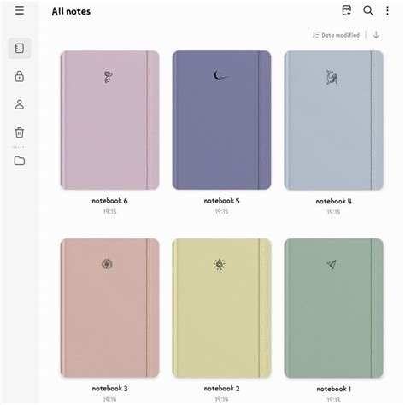This screenshot has width=405, height=405.
Task: Open the yellow notebook 2 cover
Action: pos(221,308)
